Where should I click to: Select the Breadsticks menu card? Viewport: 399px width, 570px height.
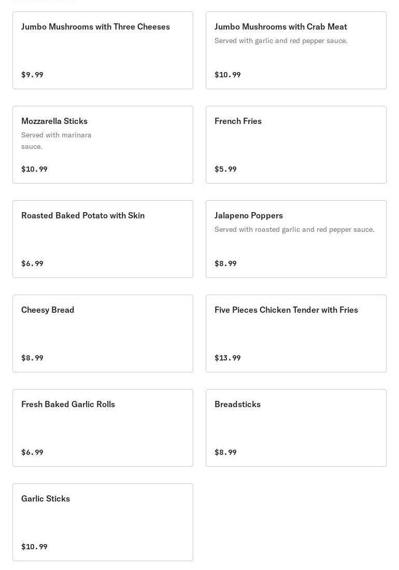[x=296, y=428]
